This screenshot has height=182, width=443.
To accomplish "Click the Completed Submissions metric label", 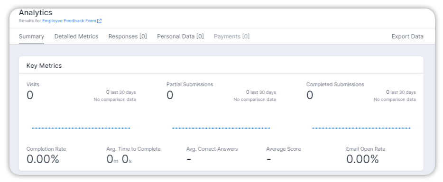I will pyautogui.click(x=335, y=84).
